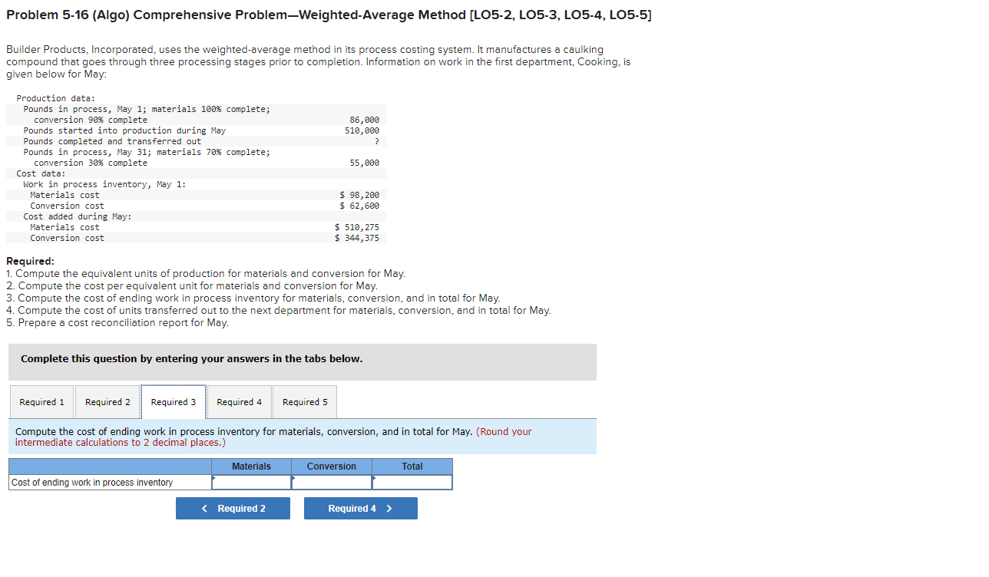This screenshot has width=989, height=577.
Task: Click the $ 510,275 materials cost added
Action: pos(357,228)
